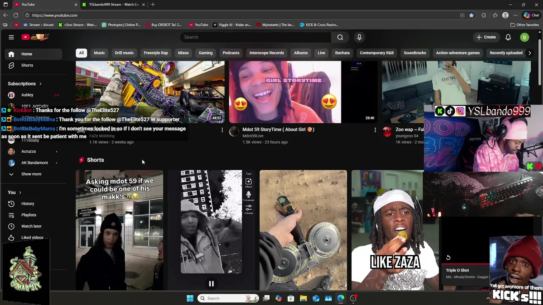The height and width of the screenshot is (305, 543).
Task: Click the address bar URL
Action: 55,15
